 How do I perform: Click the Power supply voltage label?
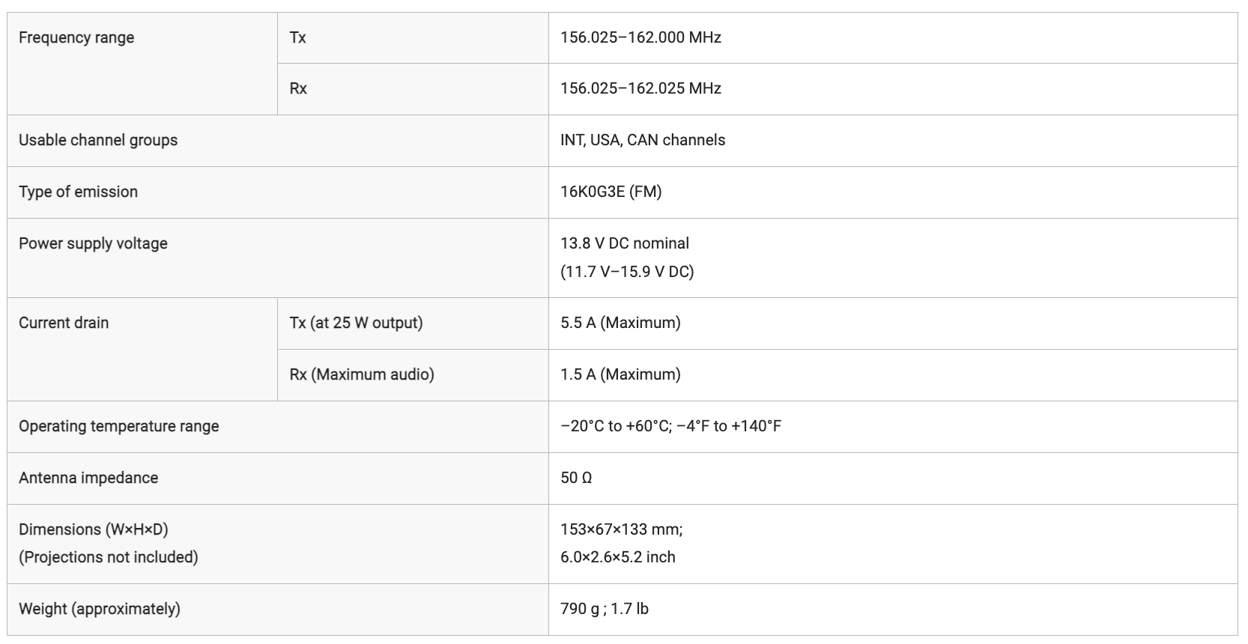93,243
